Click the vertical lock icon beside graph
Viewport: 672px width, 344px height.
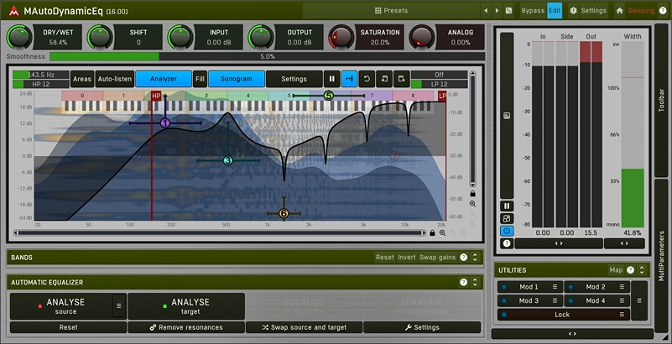472,194
